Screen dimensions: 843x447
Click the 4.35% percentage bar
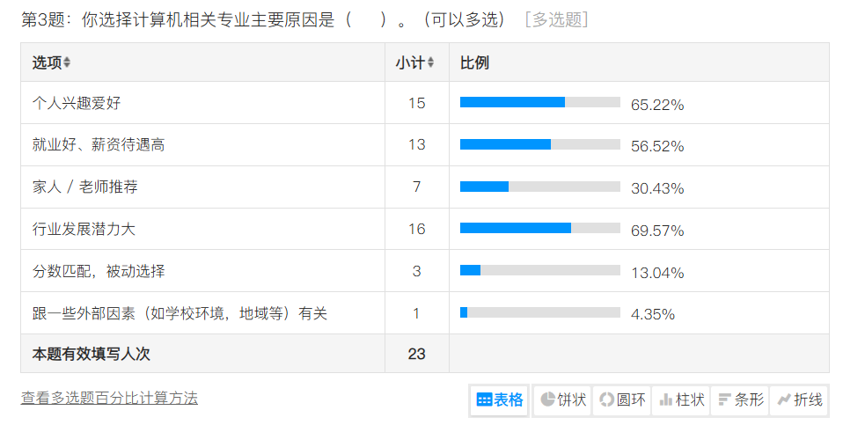tap(539, 313)
